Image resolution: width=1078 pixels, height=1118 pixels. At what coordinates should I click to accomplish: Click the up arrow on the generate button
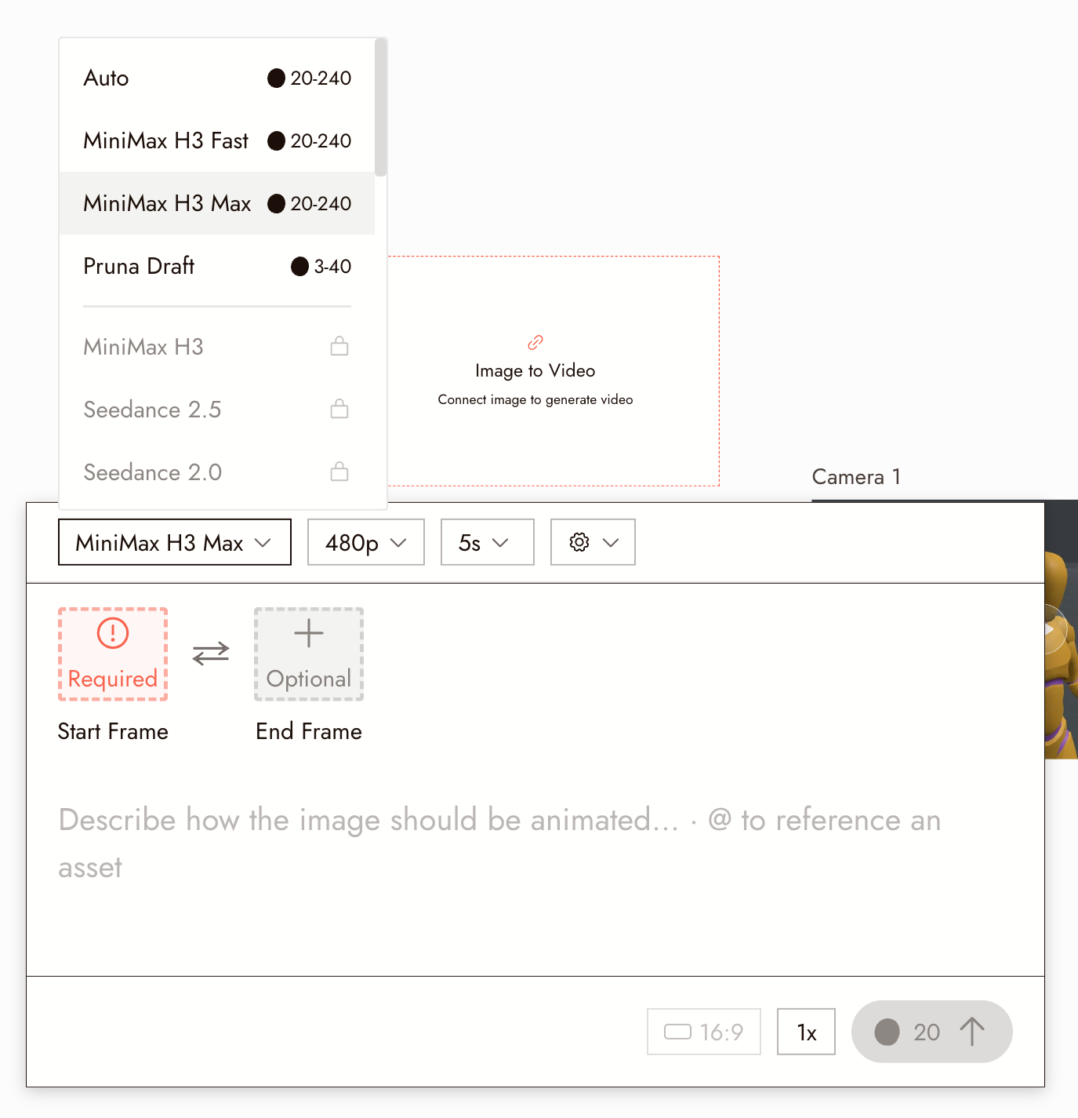[972, 1032]
